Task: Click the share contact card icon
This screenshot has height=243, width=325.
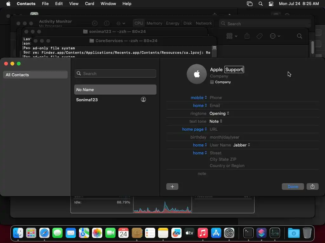Action: point(312,187)
